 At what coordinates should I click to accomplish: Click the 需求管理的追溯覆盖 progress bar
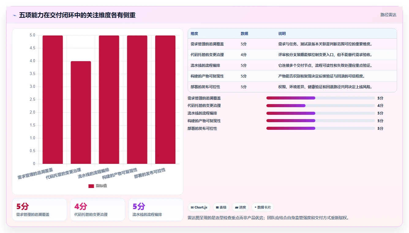coord(321,98)
